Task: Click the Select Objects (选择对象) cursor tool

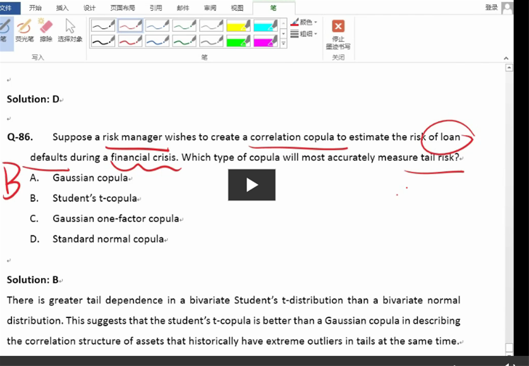Action: tap(70, 30)
